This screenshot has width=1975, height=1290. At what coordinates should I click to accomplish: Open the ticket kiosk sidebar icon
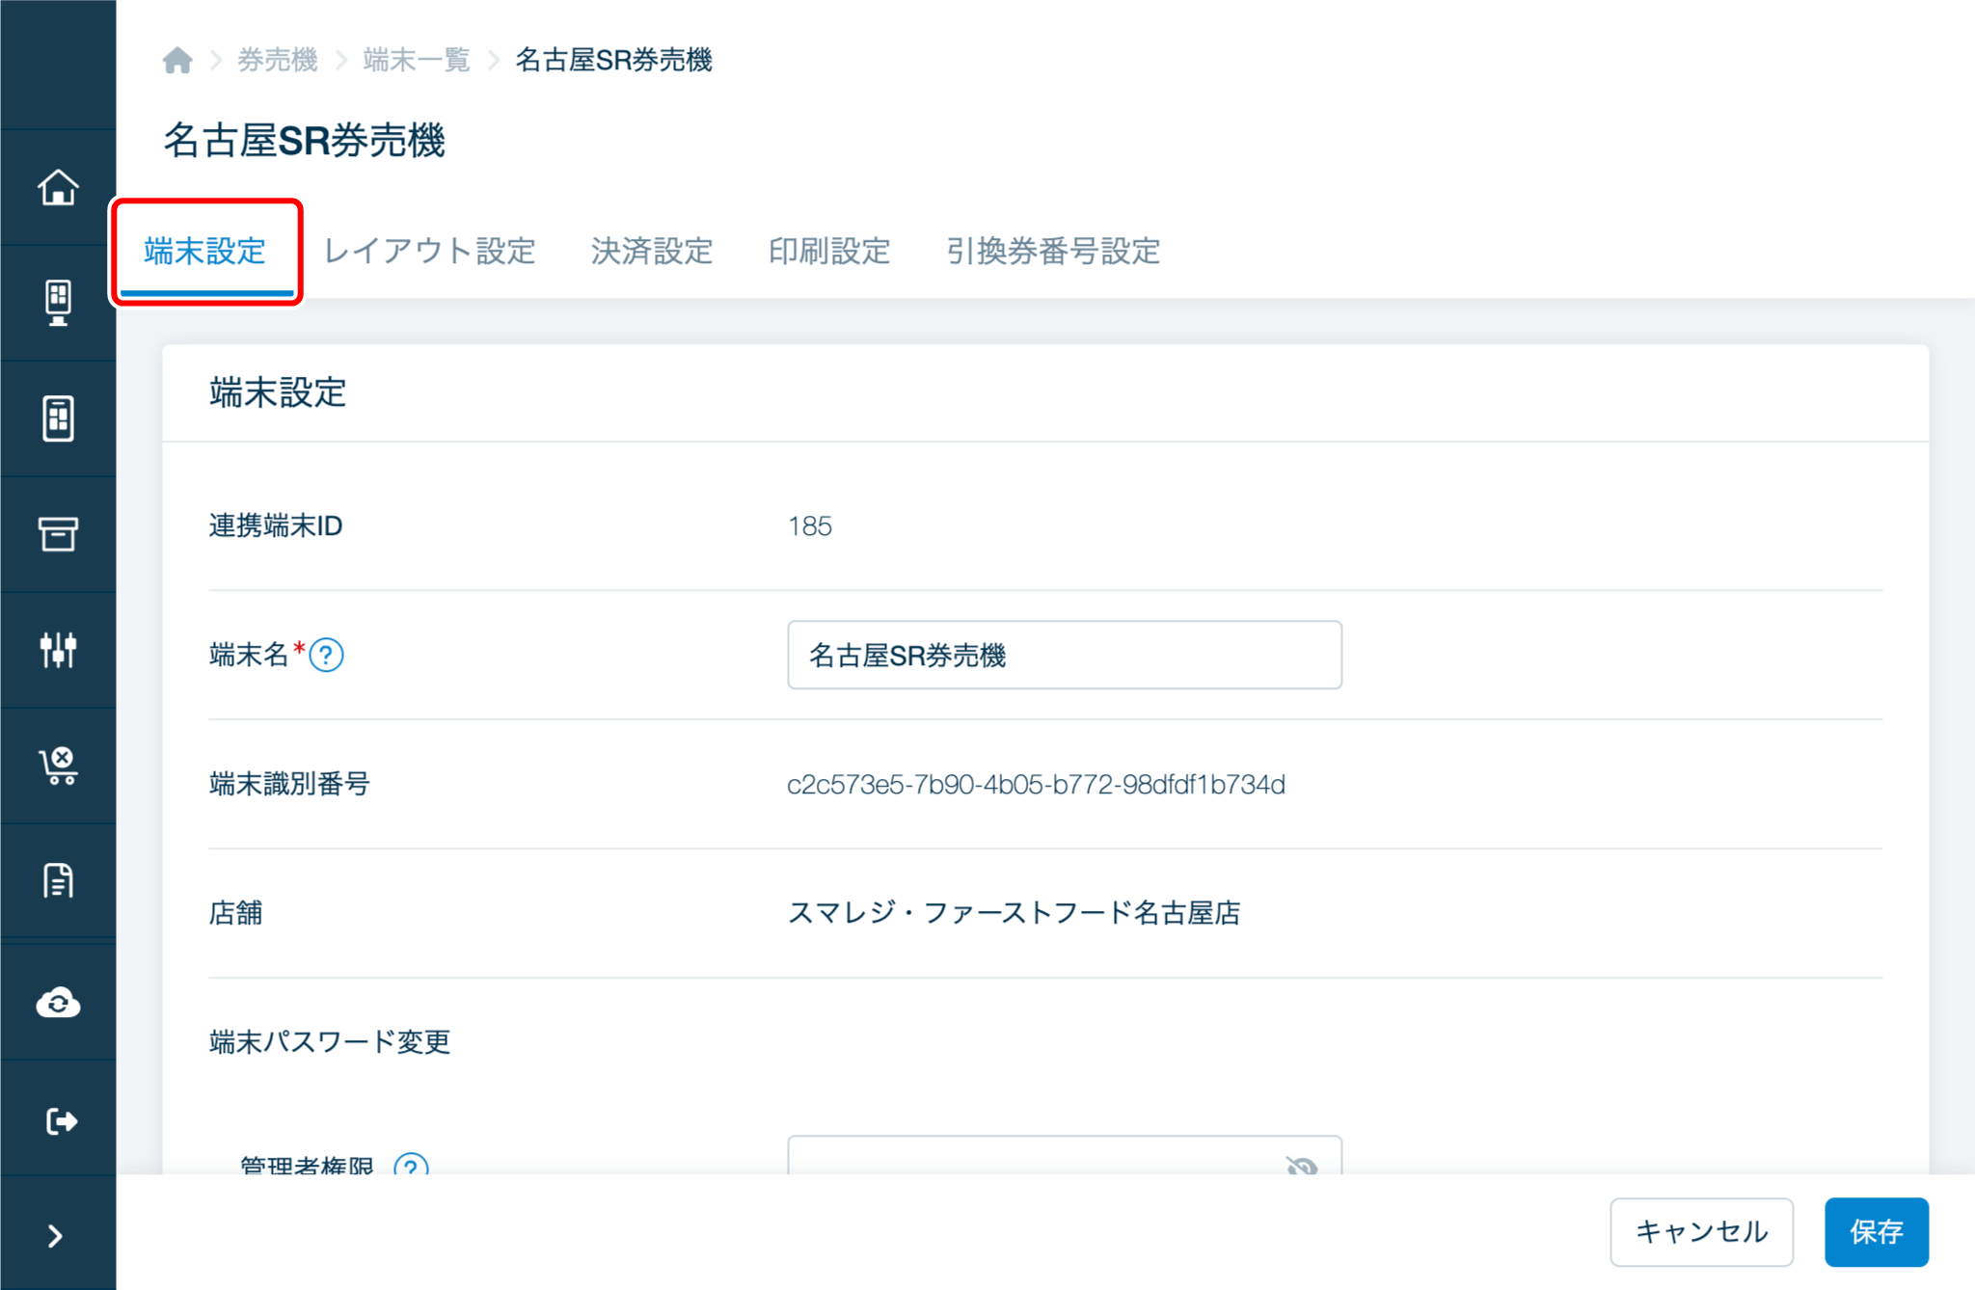coord(58,303)
